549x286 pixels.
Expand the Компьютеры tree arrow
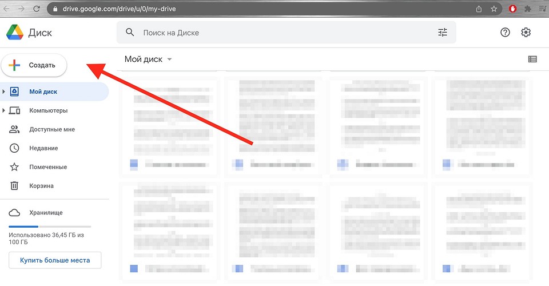(4, 110)
